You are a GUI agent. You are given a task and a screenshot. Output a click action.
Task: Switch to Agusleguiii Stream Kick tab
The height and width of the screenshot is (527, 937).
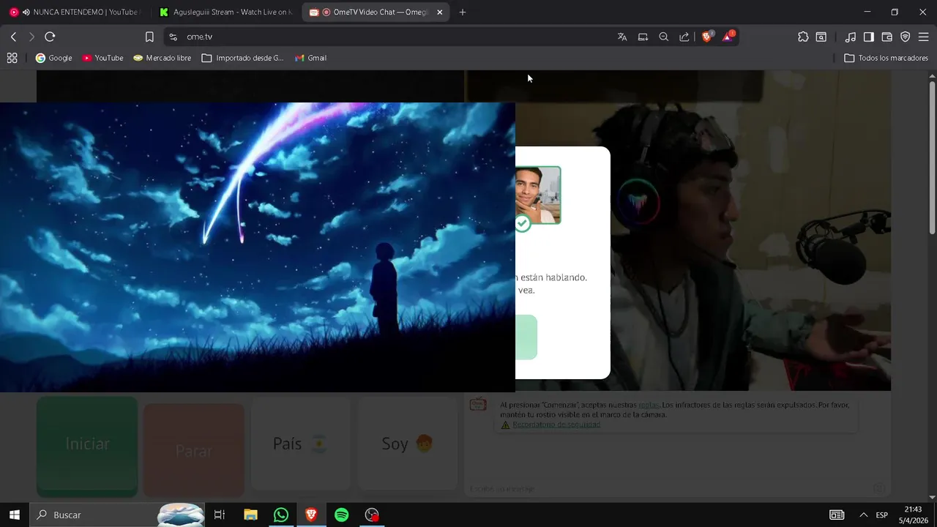[x=225, y=12]
